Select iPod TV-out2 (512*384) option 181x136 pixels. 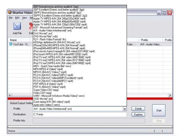point(80,60)
